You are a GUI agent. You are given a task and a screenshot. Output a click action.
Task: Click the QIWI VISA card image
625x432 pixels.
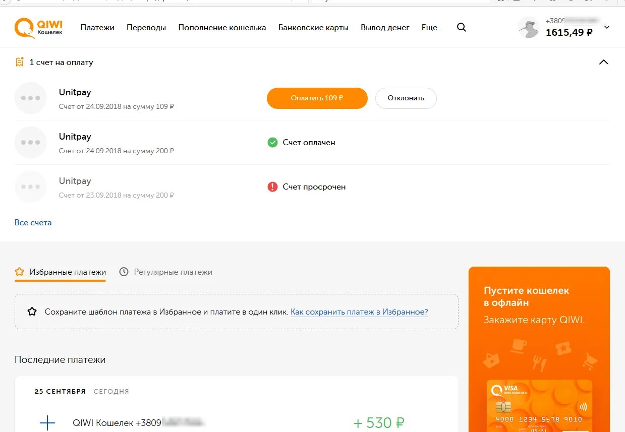click(x=539, y=406)
